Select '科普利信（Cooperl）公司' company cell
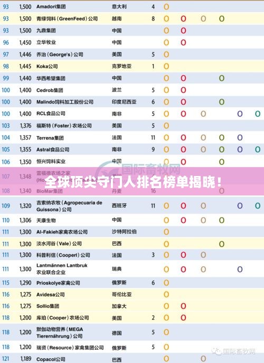 click(63, 255)
